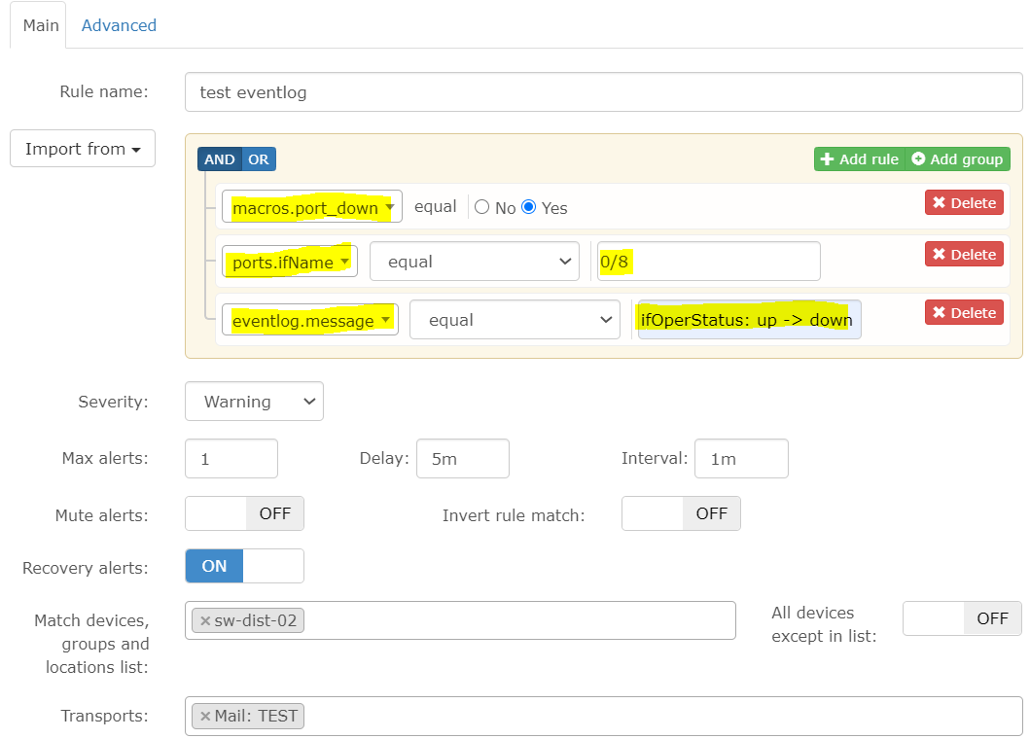Image resolution: width=1030 pixels, height=739 pixels.
Task: Open the ports.ifName field selector
Action: point(289,262)
